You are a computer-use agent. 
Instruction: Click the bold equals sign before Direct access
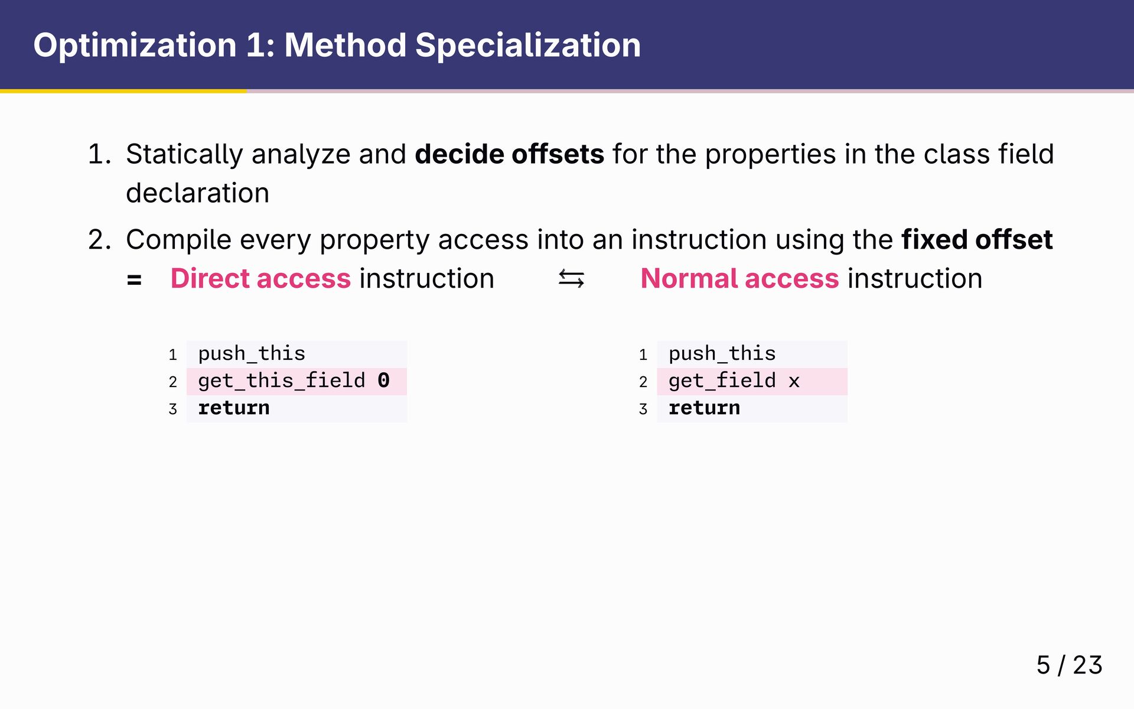[x=134, y=280]
